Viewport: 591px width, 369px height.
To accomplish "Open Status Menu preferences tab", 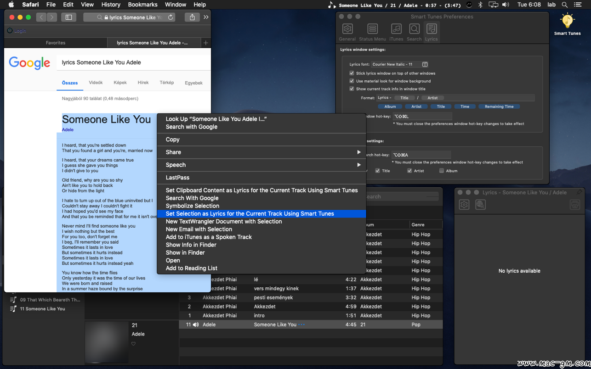I will point(372,32).
